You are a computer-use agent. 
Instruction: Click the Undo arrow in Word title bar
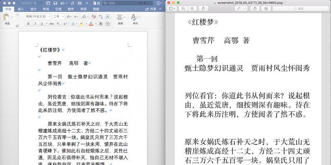pyautogui.click(x=62, y=3)
